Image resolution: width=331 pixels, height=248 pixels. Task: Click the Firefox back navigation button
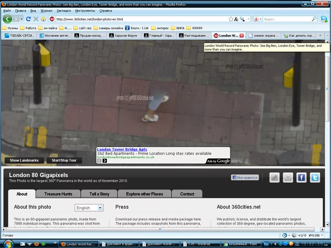click(x=7, y=19)
